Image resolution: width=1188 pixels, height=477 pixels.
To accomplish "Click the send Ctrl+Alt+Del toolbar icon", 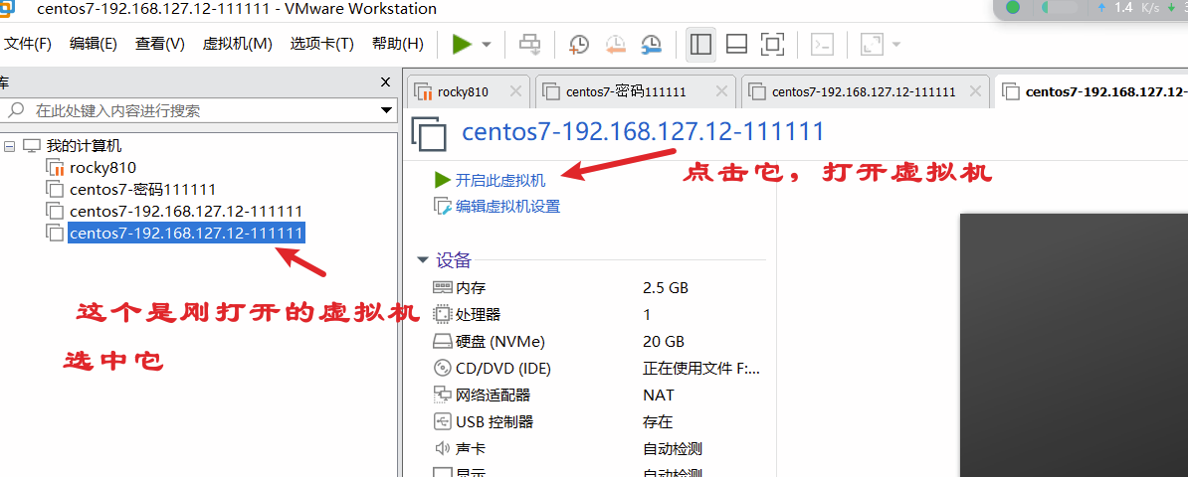I will click(x=529, y=45).
